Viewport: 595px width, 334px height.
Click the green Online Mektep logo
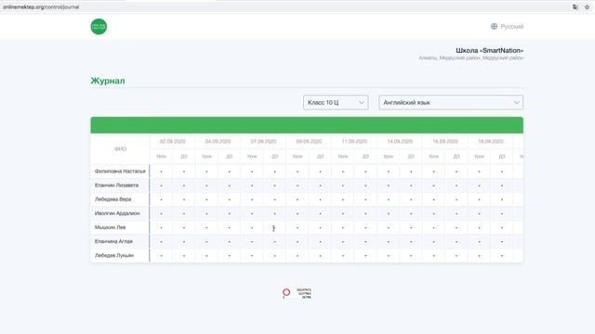point(99,27)
